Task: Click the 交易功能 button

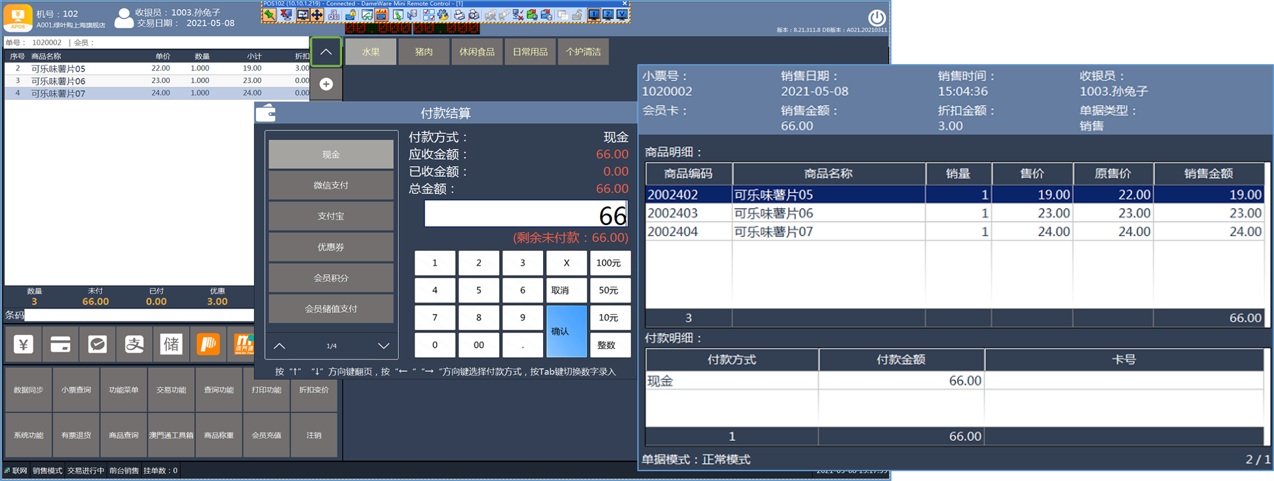Action: click(171, 390)
